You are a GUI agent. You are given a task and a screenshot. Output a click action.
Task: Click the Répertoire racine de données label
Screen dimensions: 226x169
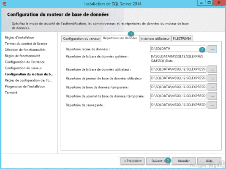coord(88,49)
